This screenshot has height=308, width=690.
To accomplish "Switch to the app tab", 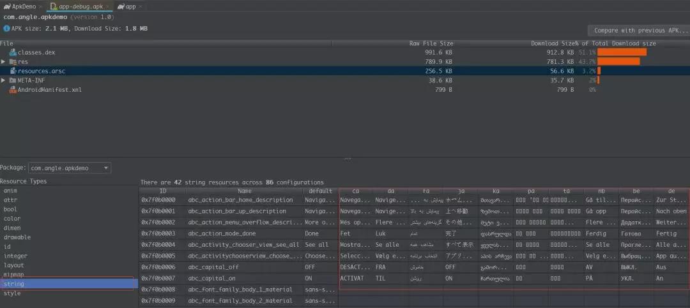I will coord(130,6).
